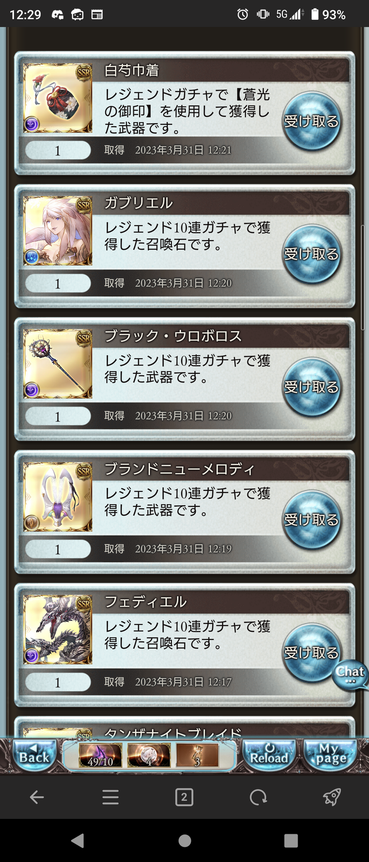Viewport: 369px width, 862px height.
Task: Open the BP orb counter showing 4
Action: pyautogui.click(x=149, y=755)
